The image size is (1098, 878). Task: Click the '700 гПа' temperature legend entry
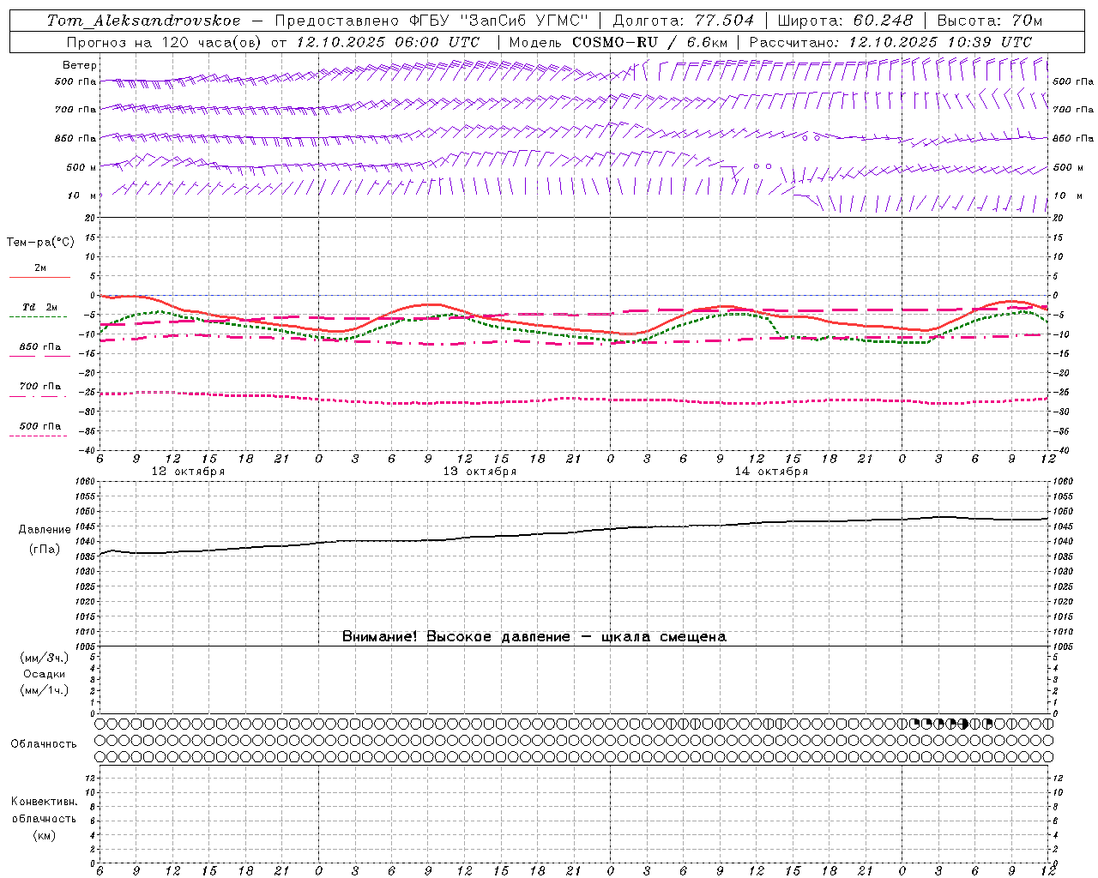pyautogui.click(x=40, y=387)
